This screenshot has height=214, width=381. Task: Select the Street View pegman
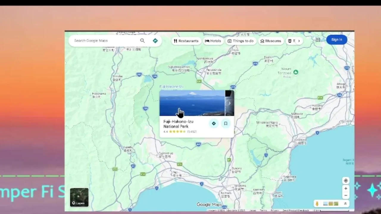(x=317, y=204)
